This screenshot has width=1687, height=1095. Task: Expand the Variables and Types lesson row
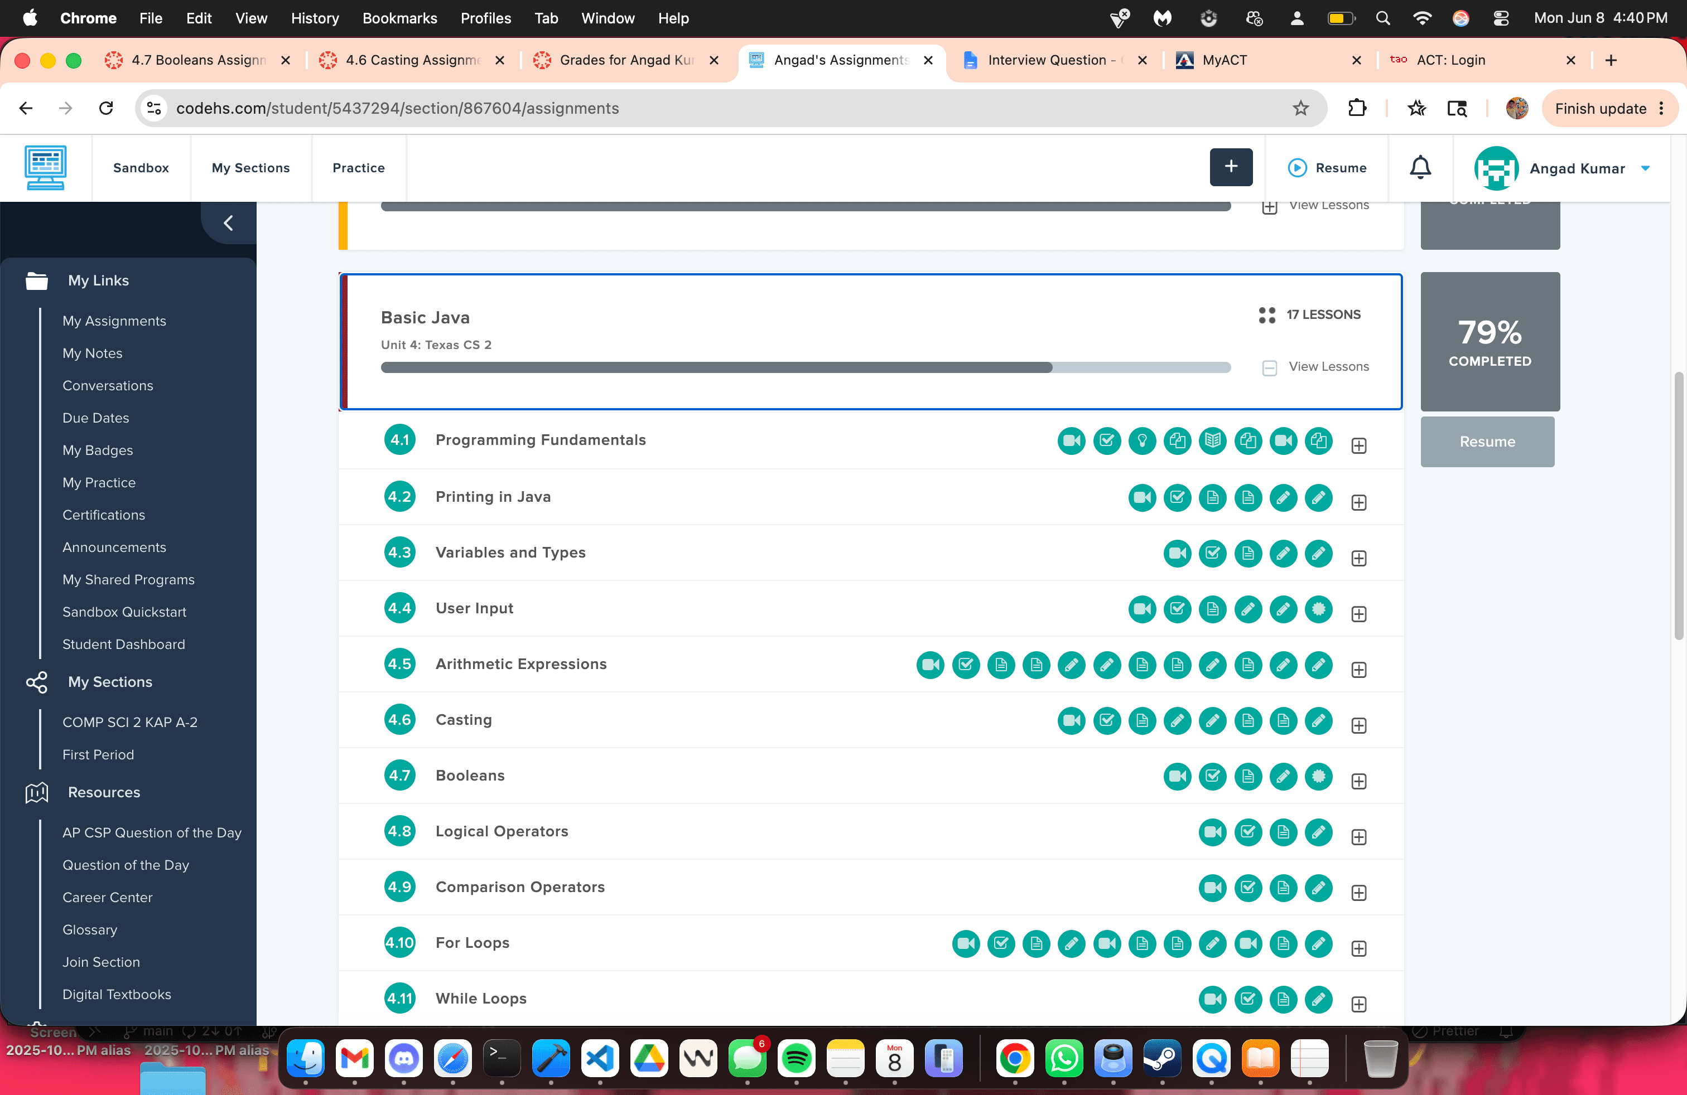click(1358, 558)
